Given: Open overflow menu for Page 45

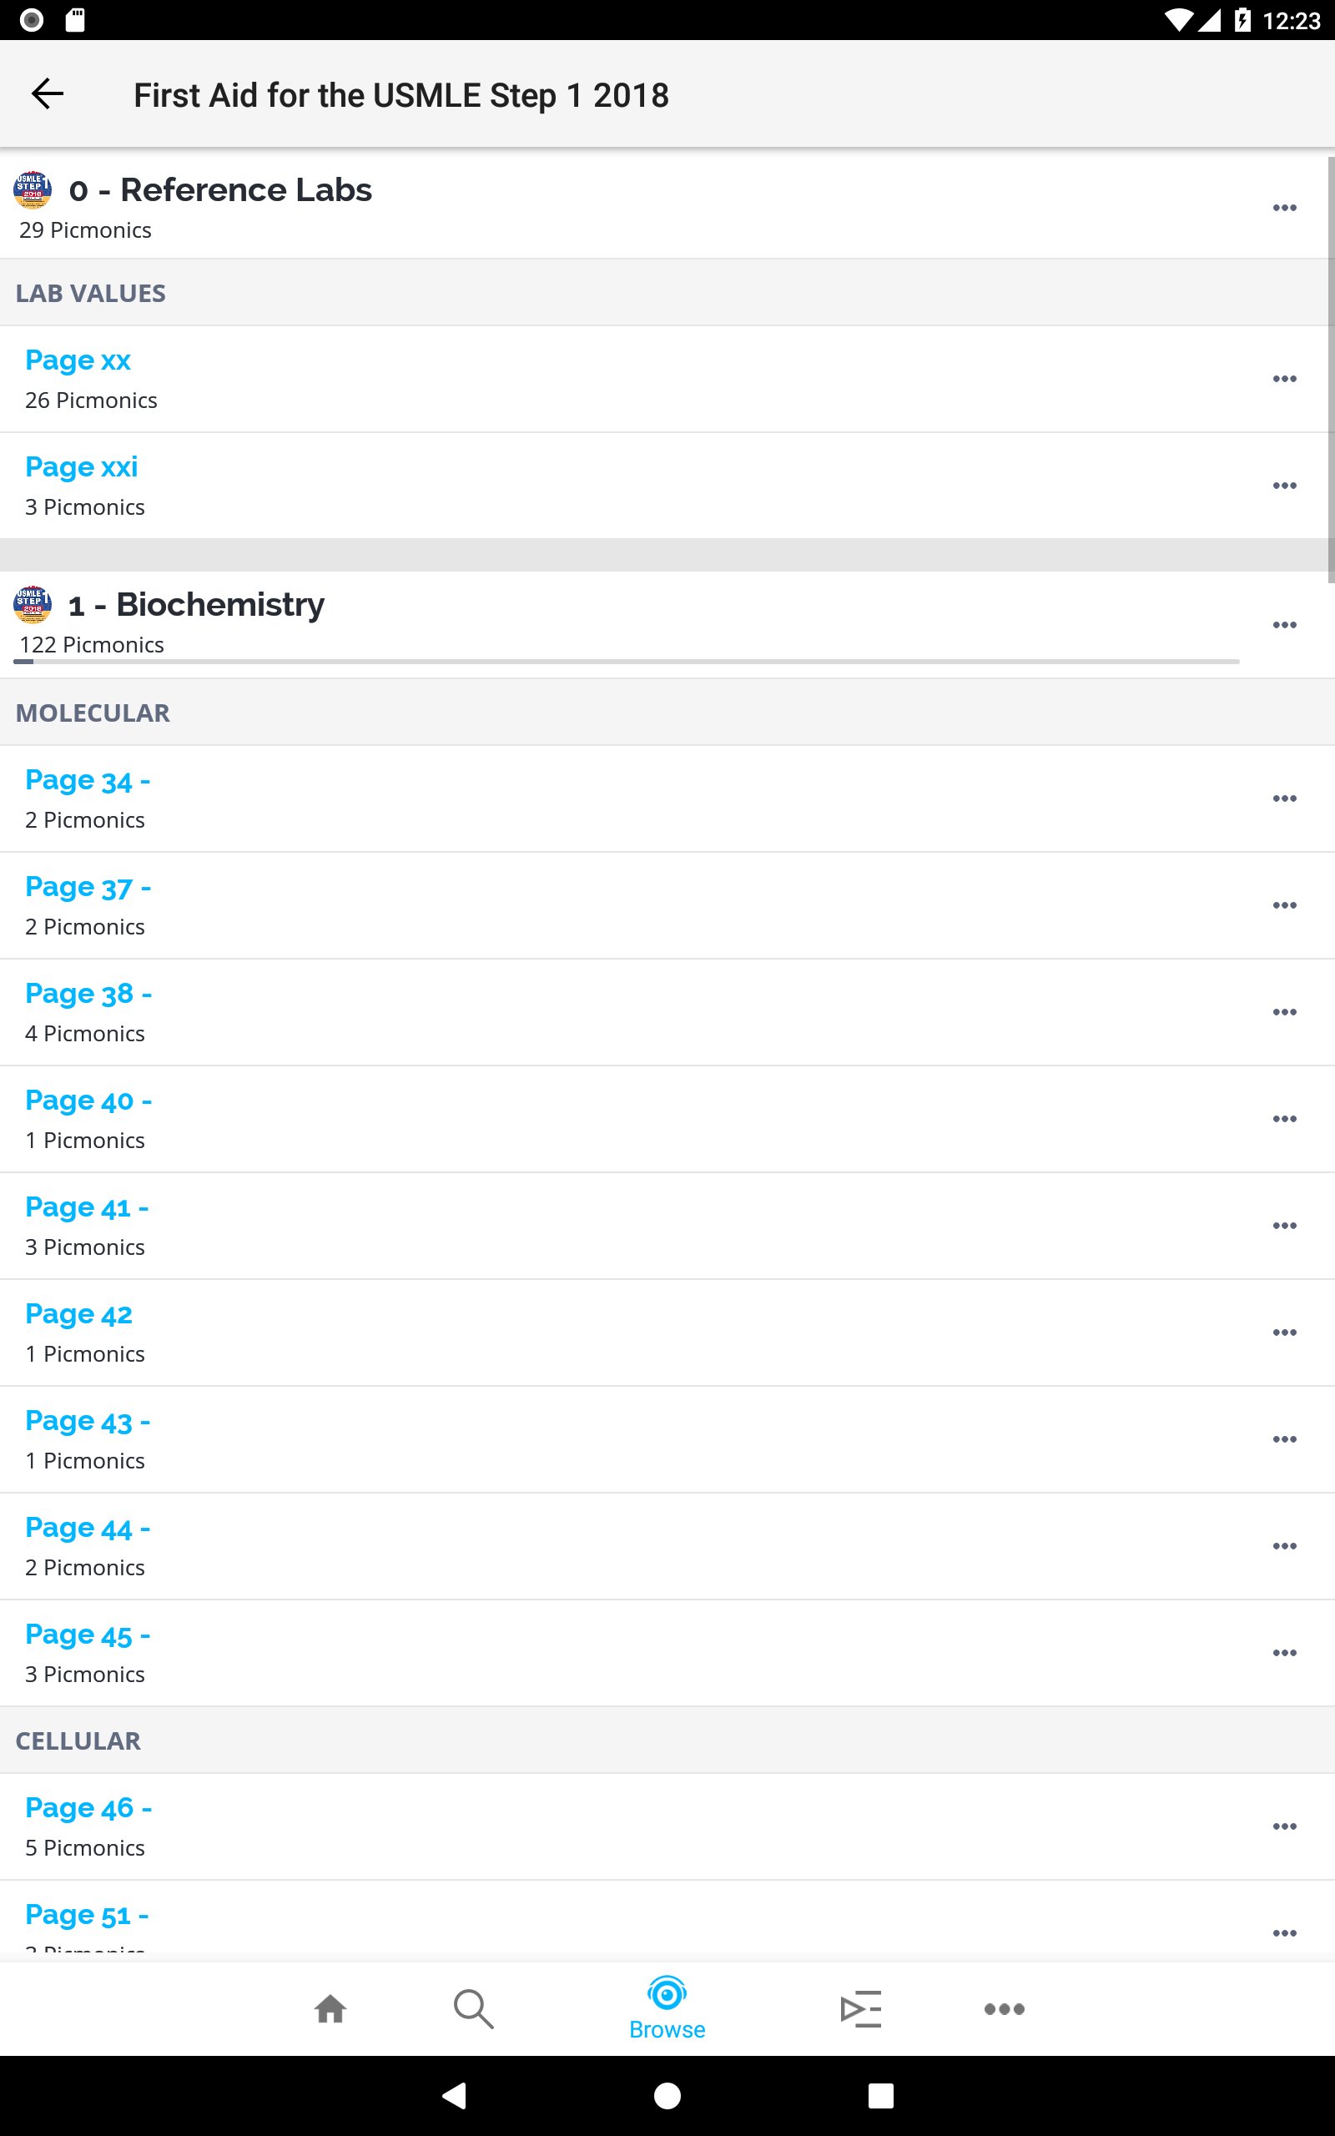Looking at the screenshot, I should (x=1284, y=1652).
